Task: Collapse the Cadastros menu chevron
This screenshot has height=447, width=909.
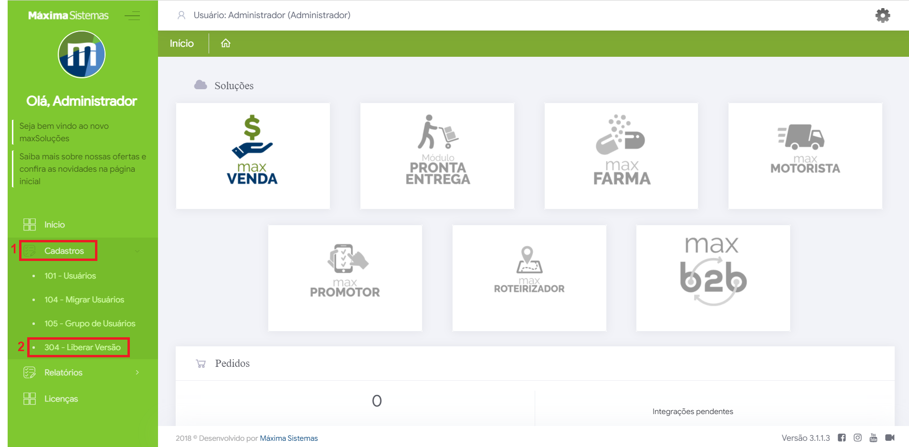Action: (137, 251)
